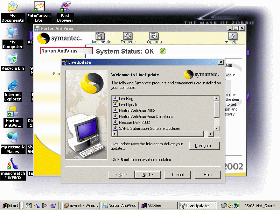The height and width of the screenshot is (210, 280).
Task: Click the products list scroll down arrow
Action: (x=216, y=128)
